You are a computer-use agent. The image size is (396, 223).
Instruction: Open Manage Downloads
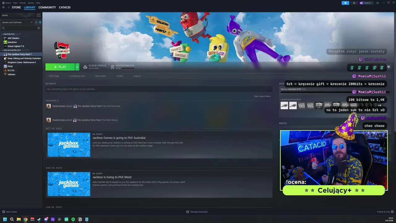tap(197, 212)
